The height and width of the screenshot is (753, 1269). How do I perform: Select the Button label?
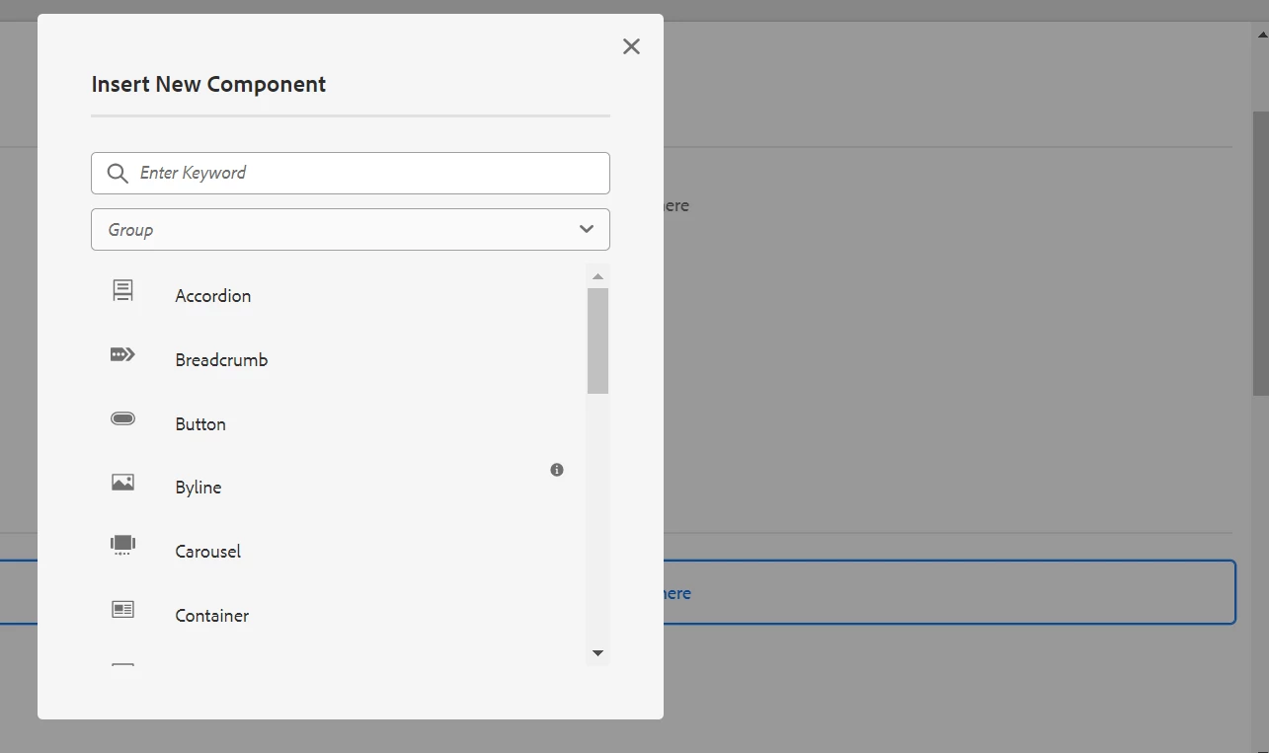200,424
